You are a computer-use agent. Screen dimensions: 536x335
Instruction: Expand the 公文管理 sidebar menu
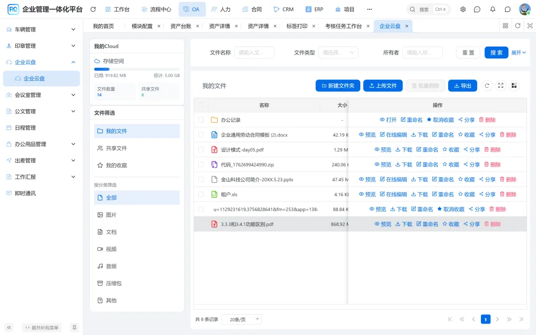tap(41, 112)
